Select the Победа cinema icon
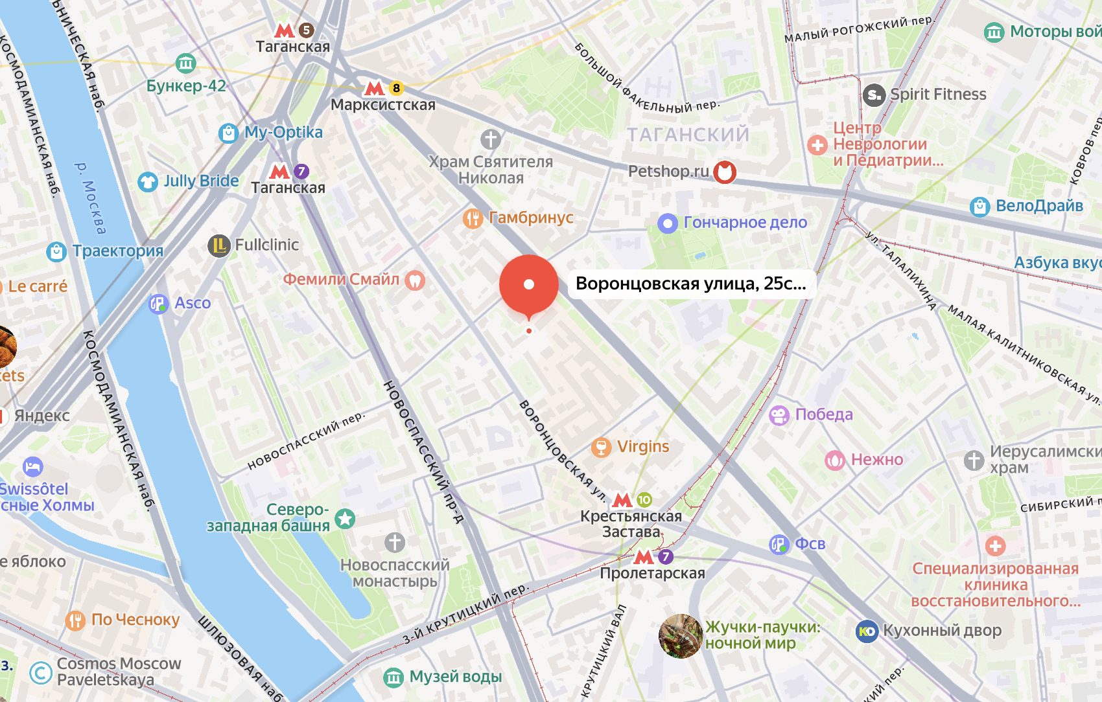 click(x=779, y=415)
